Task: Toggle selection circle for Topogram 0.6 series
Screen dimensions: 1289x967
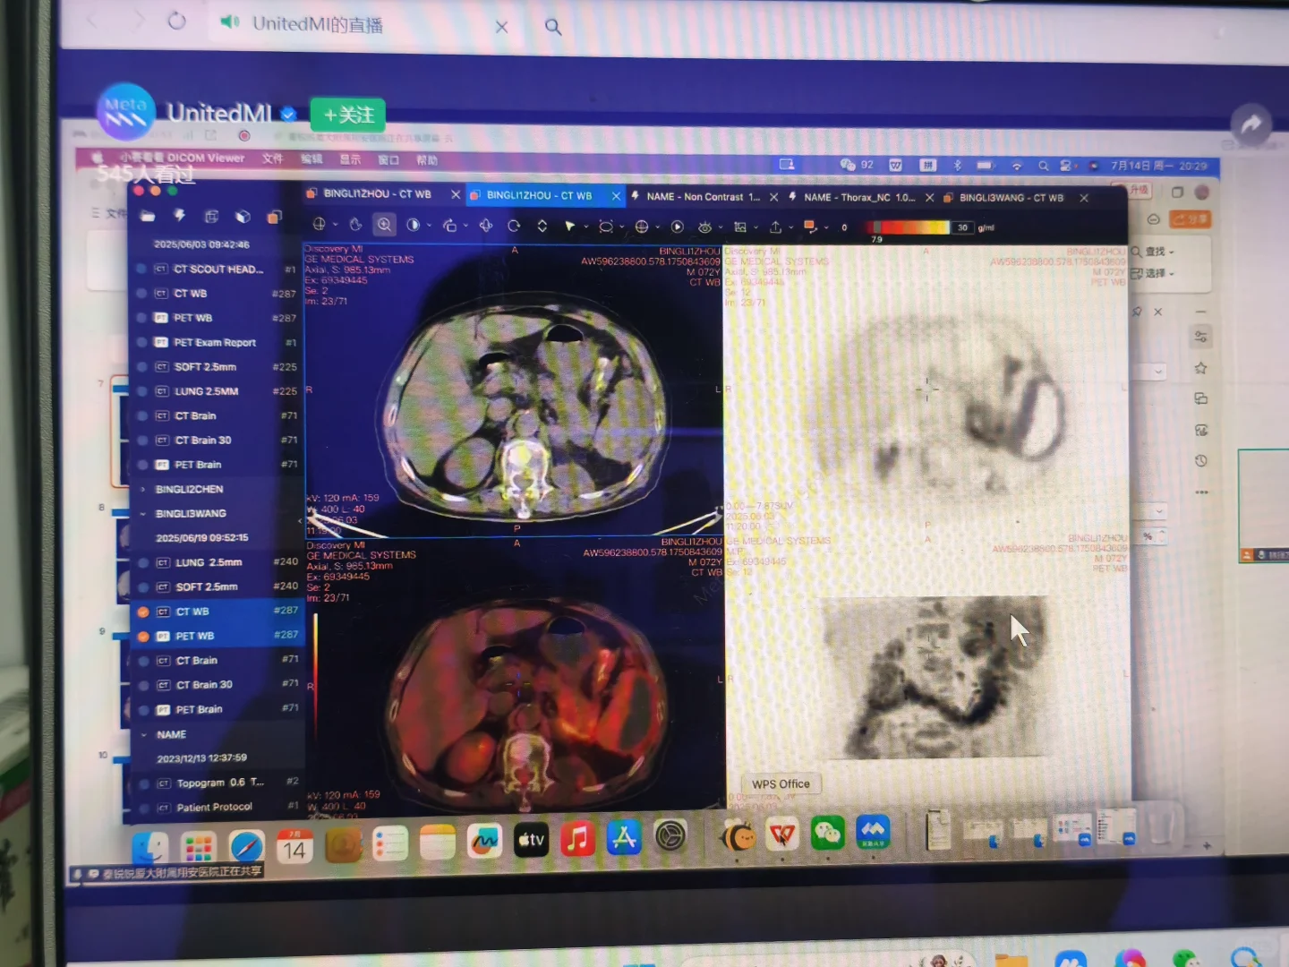Action: click(143, 783)
